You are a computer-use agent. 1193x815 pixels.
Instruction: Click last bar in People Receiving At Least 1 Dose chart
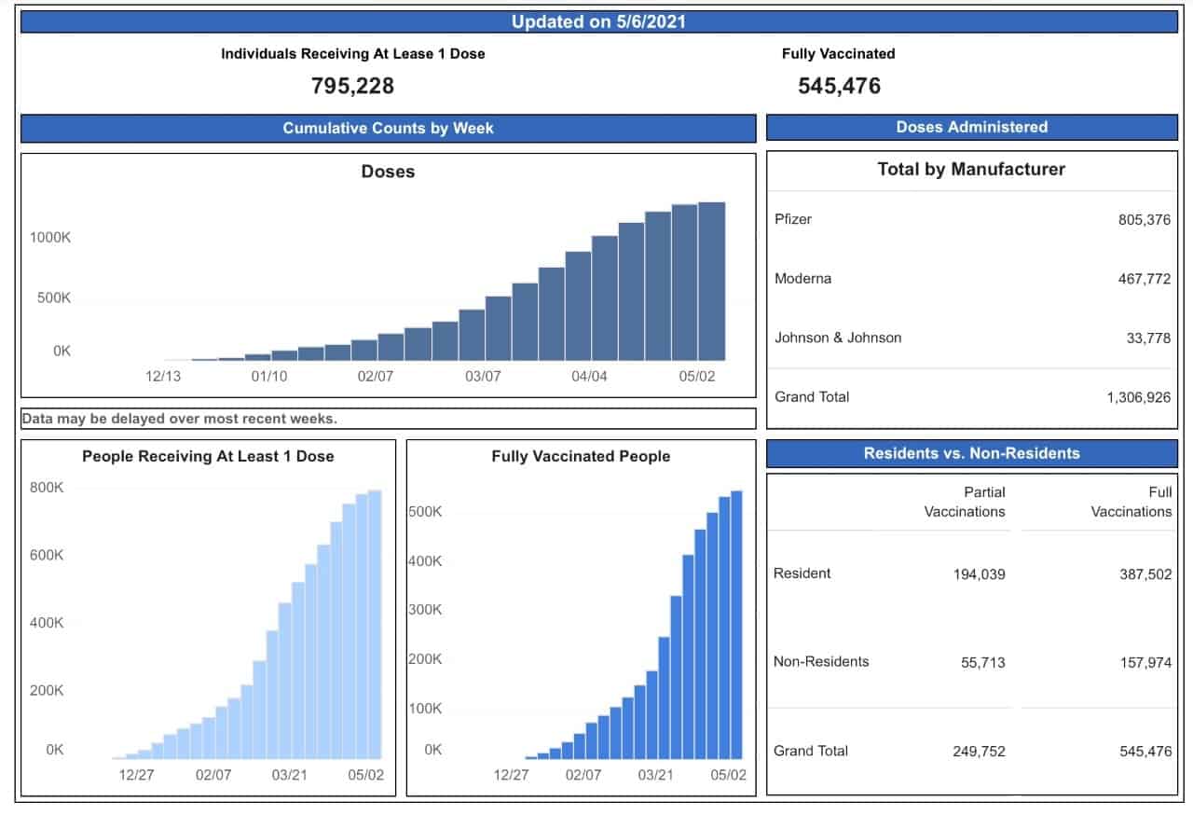tap(375, 625)
